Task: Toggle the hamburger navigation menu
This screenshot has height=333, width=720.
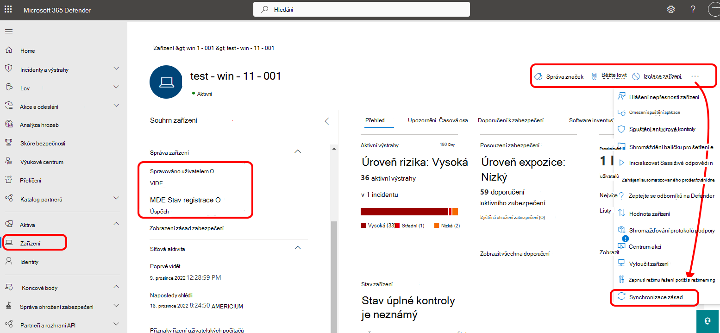Action: coord(8,31)
